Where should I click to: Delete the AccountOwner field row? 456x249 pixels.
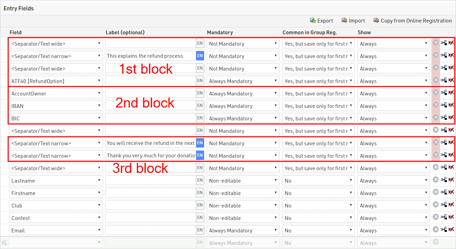(451, 93)
